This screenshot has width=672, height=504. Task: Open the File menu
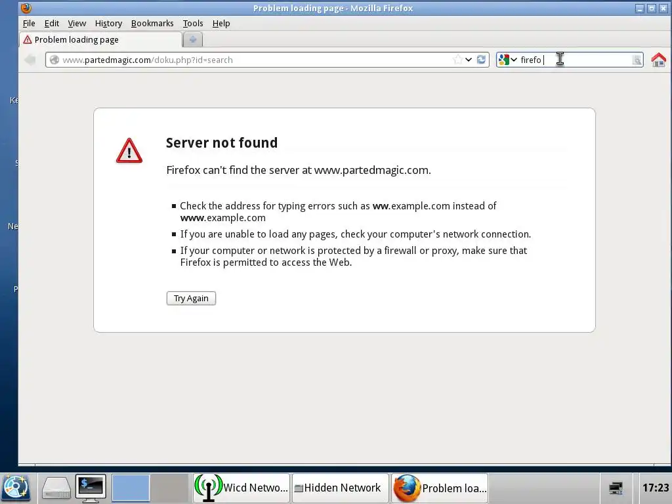click(x=29, y=23)
